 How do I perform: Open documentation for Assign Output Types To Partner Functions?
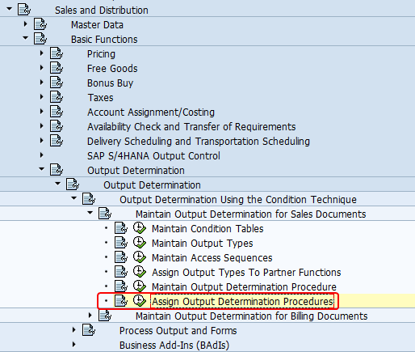pyautogui.click(x=121, y=272)
